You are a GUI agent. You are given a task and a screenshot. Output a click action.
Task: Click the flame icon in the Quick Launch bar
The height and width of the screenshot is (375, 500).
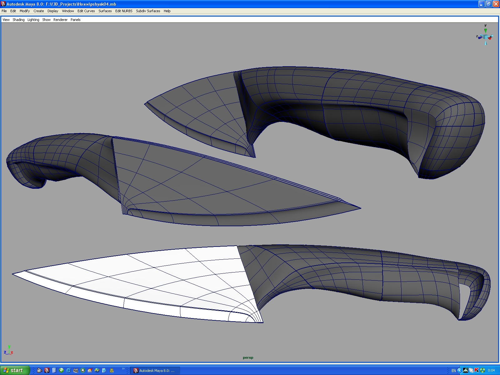click(x=89, y=371)
